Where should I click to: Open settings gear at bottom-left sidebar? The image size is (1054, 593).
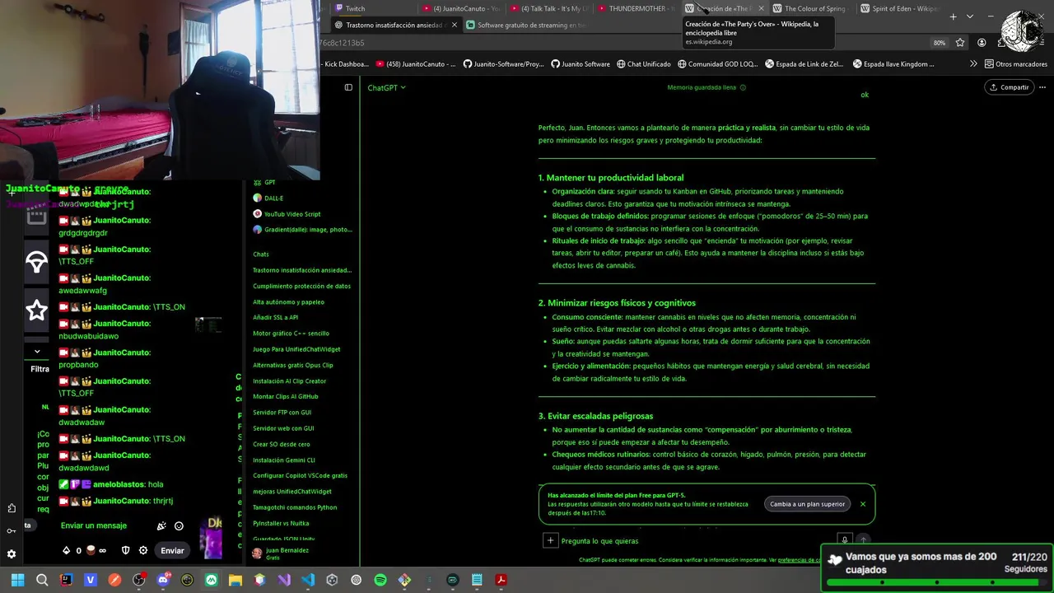(12, 553)
